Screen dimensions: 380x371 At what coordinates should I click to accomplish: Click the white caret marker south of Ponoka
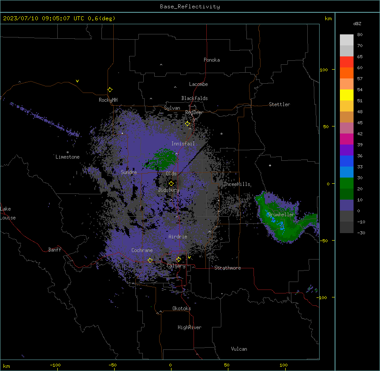161,65
